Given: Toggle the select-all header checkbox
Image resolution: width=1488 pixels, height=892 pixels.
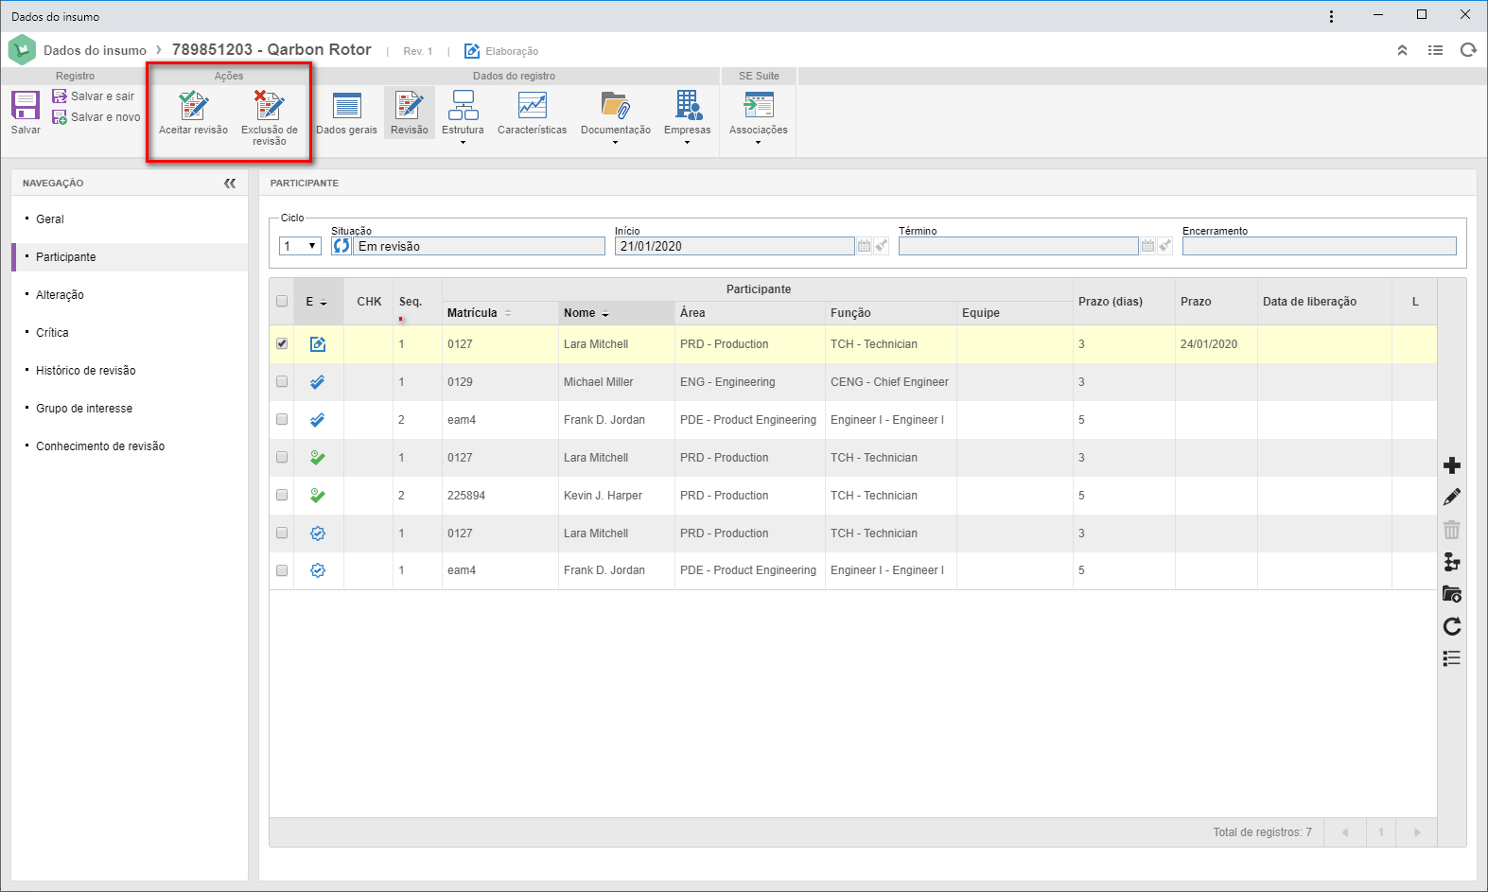Looking at the screenshot, I should point(282,302).
